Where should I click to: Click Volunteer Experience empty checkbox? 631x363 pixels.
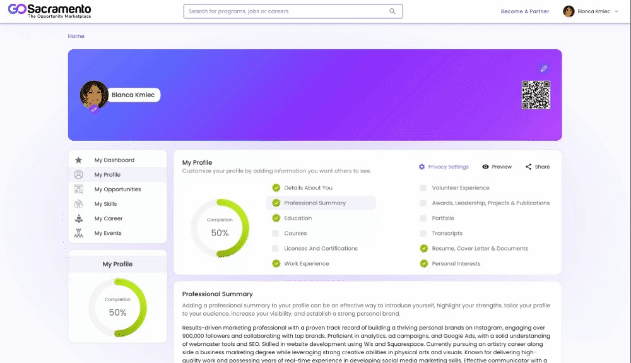coord(423,188)
